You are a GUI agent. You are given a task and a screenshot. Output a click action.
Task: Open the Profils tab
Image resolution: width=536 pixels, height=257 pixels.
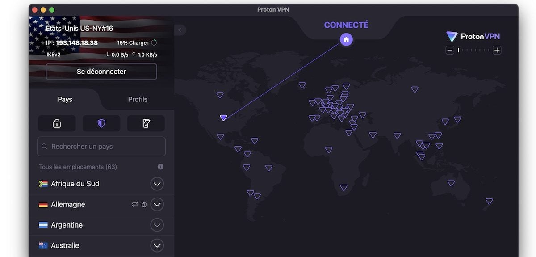138,99
